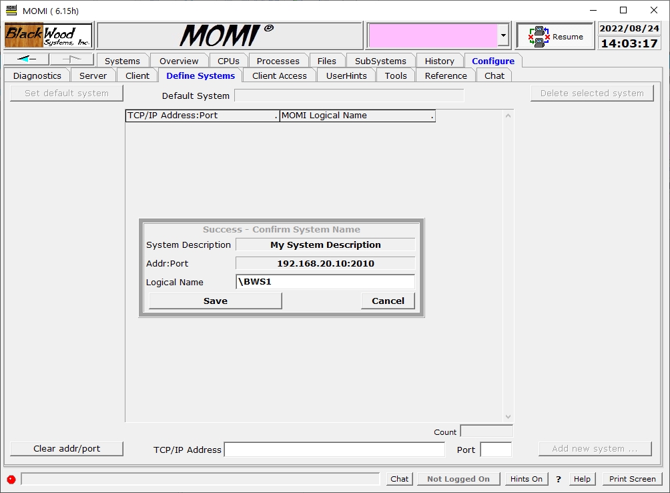Click the Logical Name input field
Viewport: 670px width, 493px height.
coord(325,282)
